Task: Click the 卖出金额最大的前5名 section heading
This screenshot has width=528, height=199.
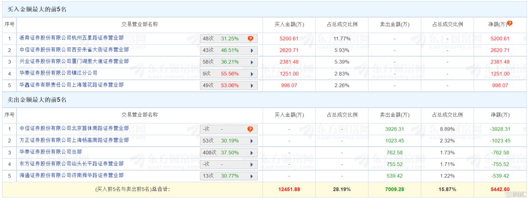Action: click(37, 100)
